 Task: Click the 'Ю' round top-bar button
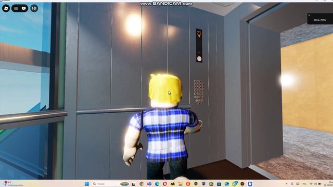pos(34,8)
